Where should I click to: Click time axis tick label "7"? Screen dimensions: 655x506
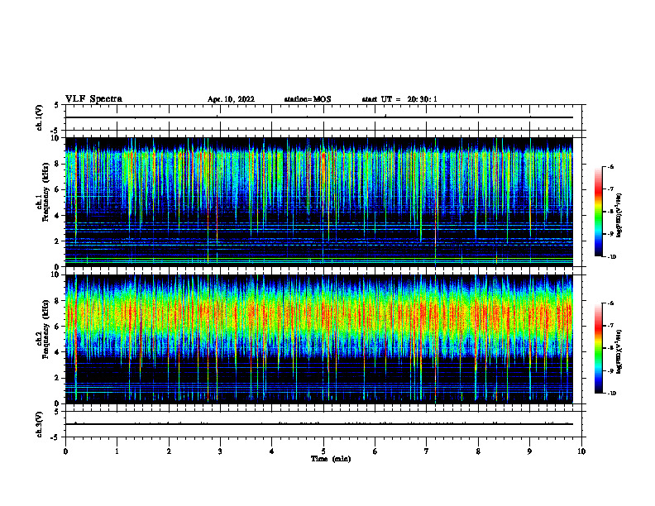click(x=427, y=451)
